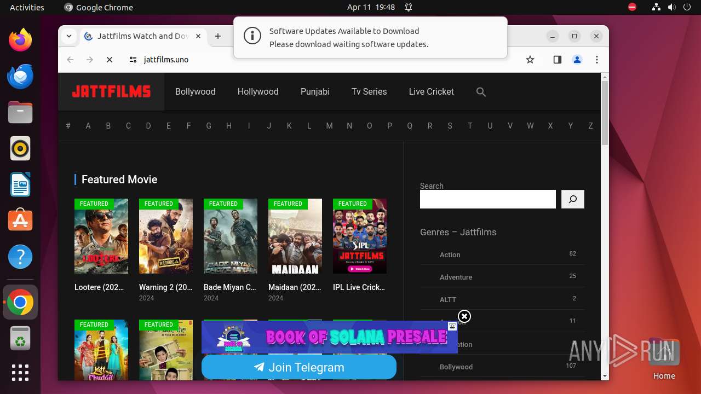Click the Join Telegram button
The height and width of the screenshot is (394, 701).
(299, 367)
